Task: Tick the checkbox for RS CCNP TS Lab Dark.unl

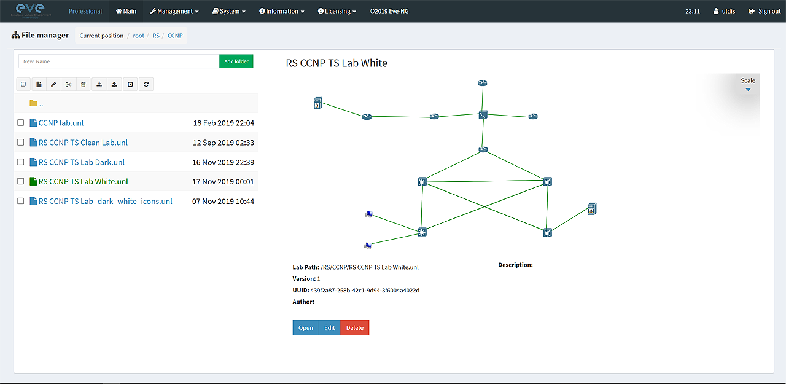Action: [21, 162]
